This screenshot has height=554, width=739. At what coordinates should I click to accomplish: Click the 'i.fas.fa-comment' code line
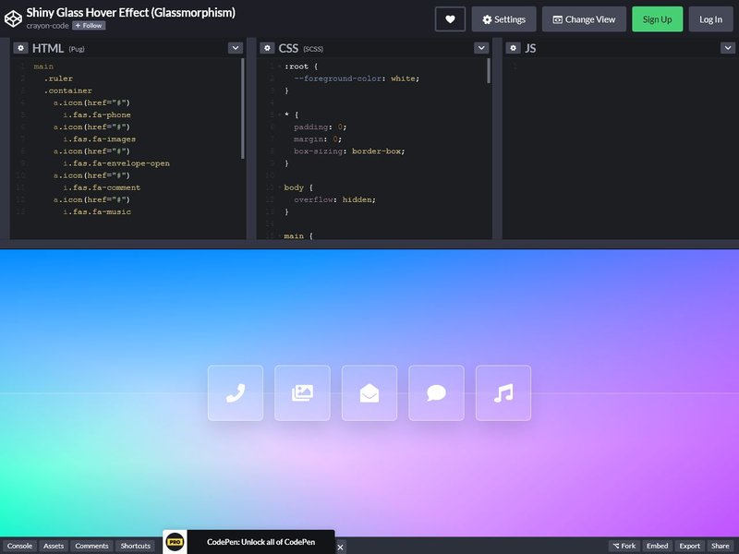[x=102, y=187]
